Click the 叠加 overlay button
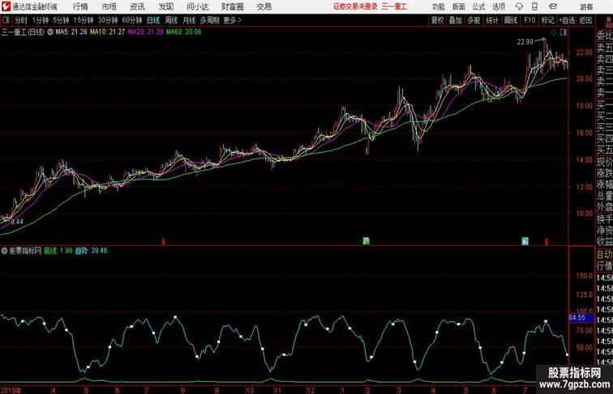 coord(456,20)
